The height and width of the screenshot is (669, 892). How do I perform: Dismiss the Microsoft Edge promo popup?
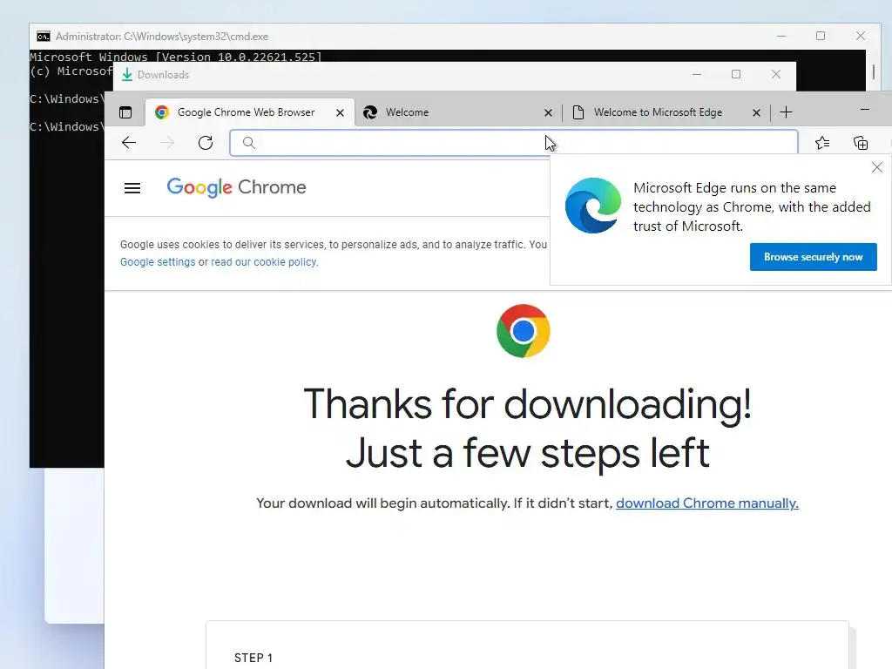pyautogui.click(x=876, y=167)
